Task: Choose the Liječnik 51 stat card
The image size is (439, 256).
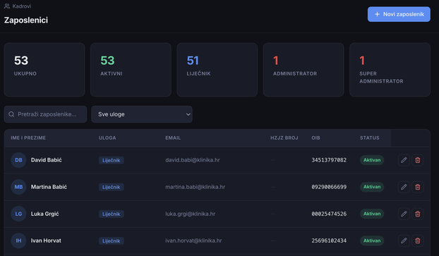Action: pyautogui.click(x=217, y=70)
